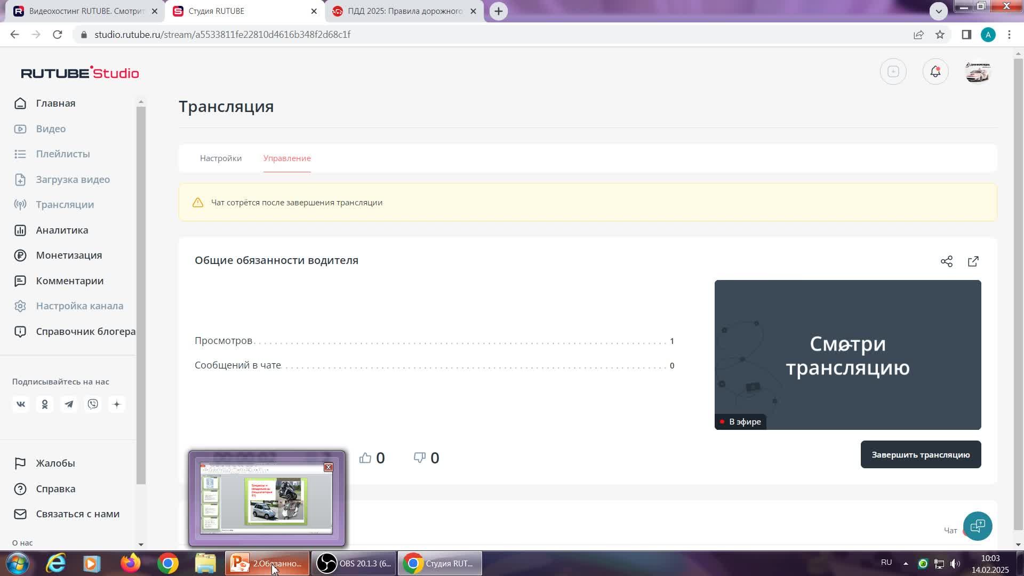Click the camera/studio icon top right toolbar
The height and width of the screenshot is (576, 1024).
893,72
